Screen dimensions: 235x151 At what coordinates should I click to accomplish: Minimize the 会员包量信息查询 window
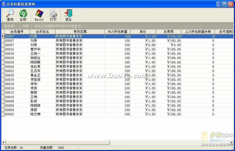click(219, 4)
